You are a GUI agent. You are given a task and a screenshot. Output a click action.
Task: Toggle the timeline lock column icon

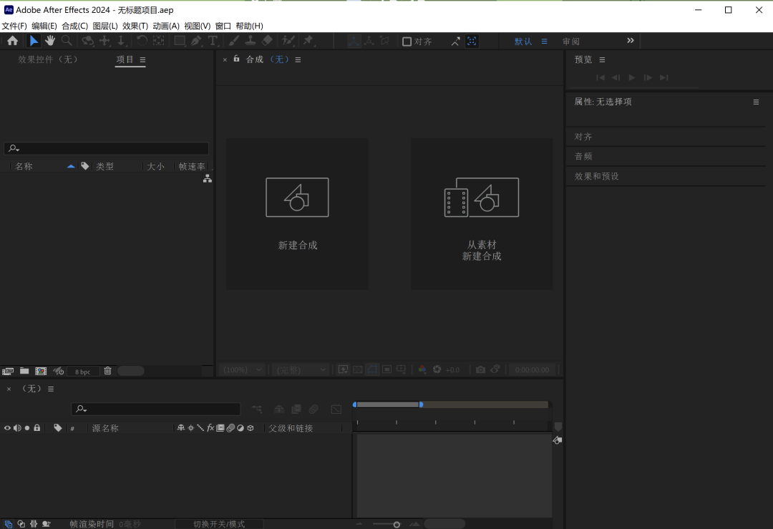pos(37,428)
